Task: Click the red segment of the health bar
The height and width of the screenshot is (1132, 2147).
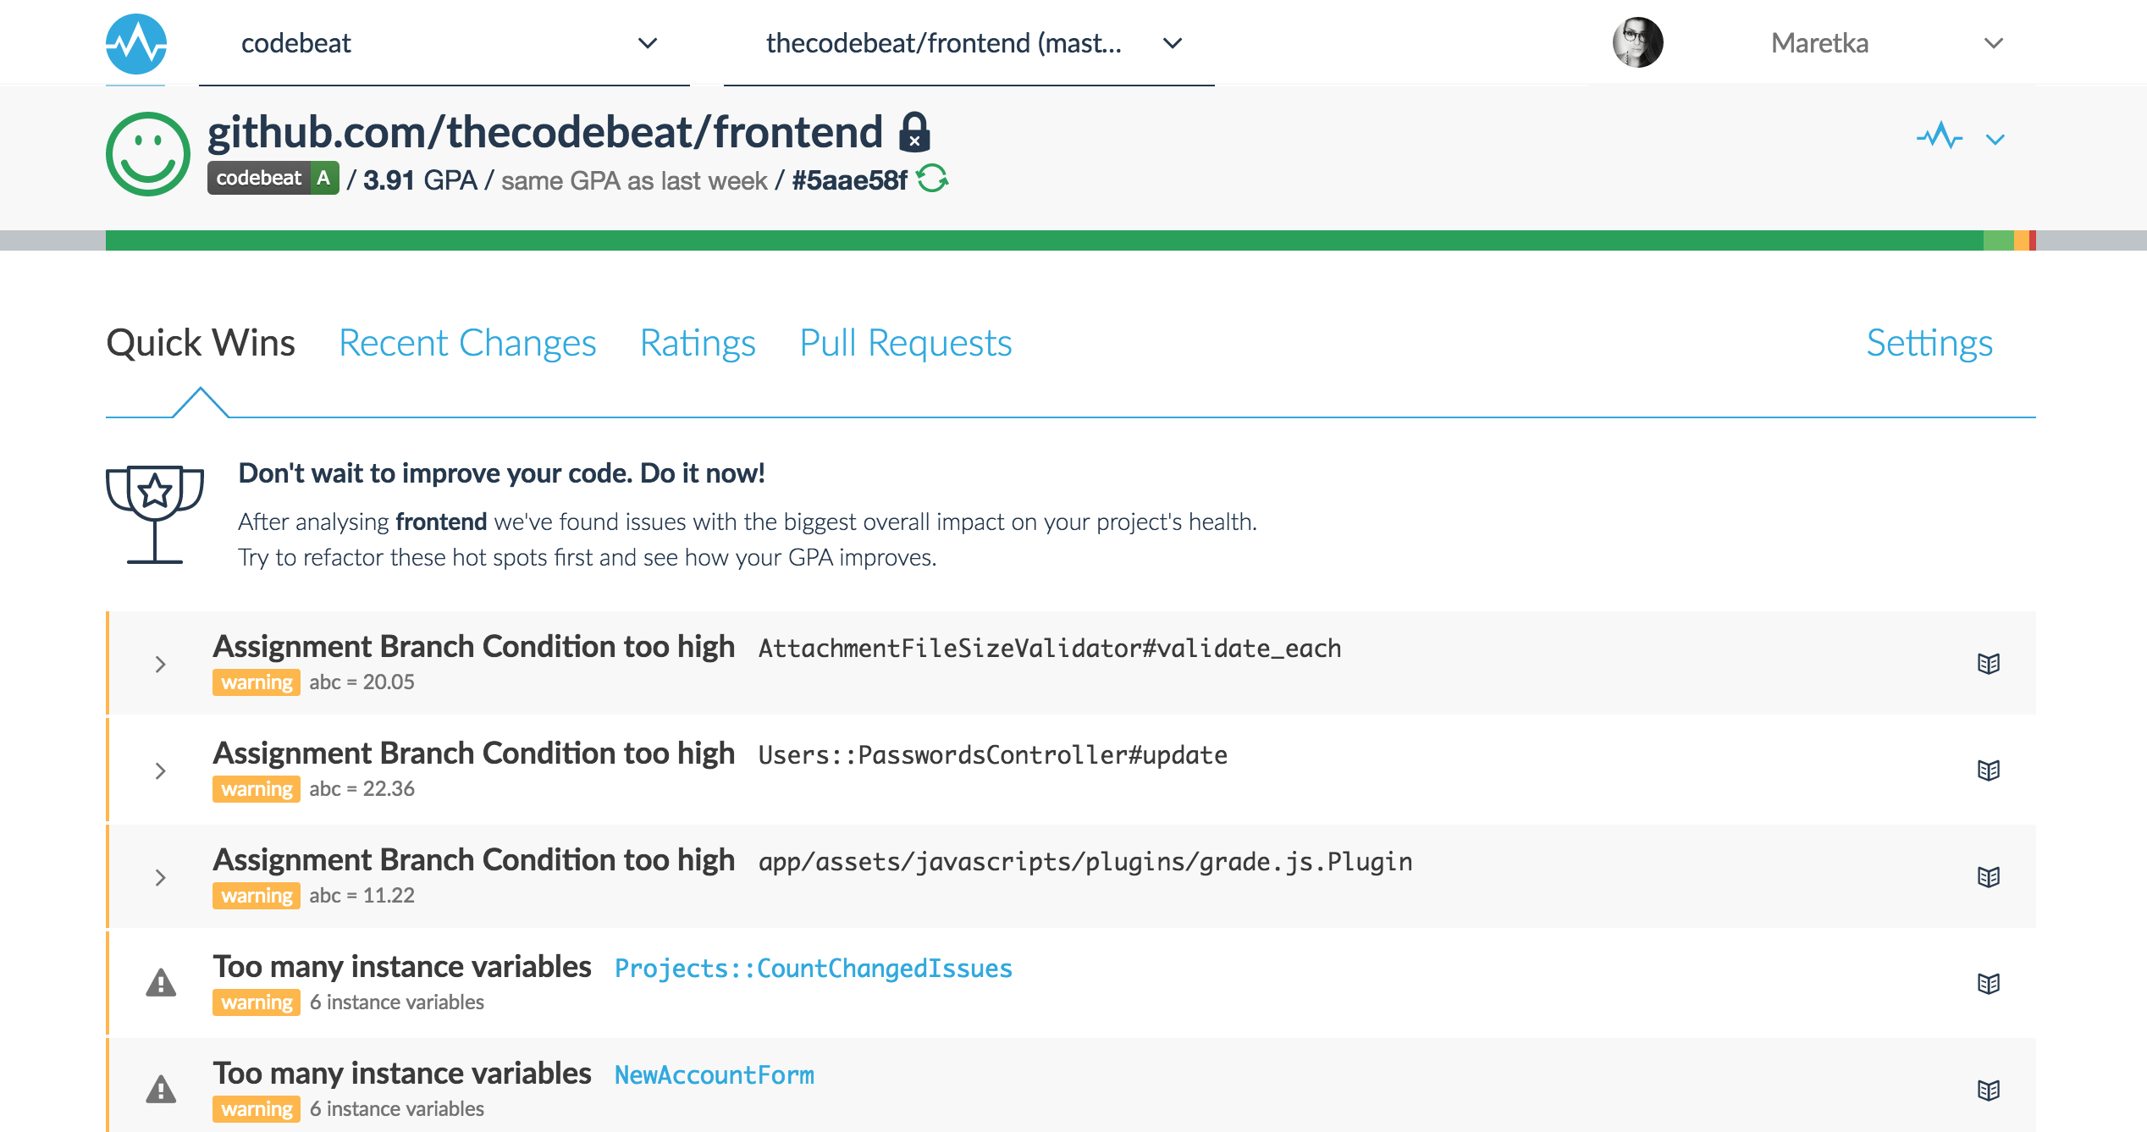Action: tap(2032, 240)
